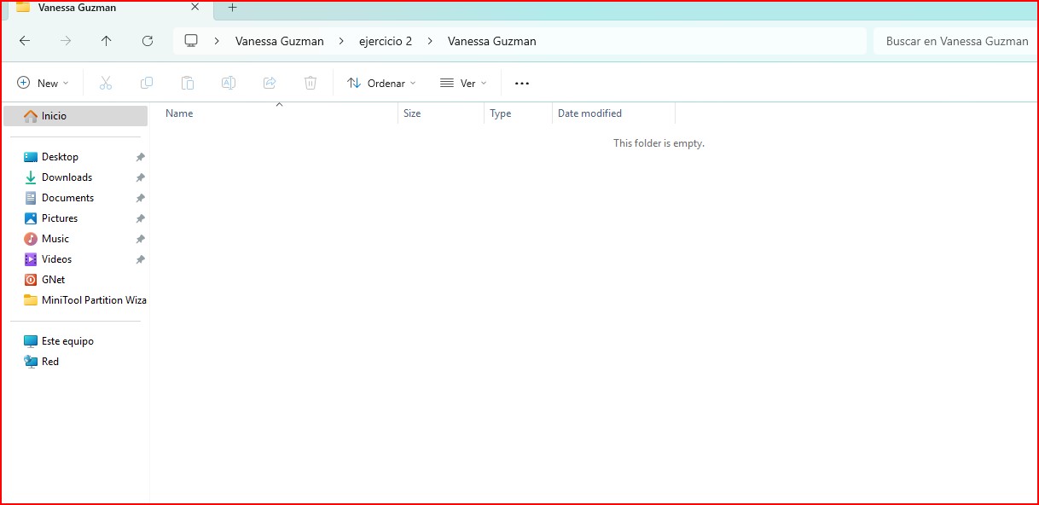Click the Share icon in toolbar
1039x505 pixels.
[x=270, y=83]
